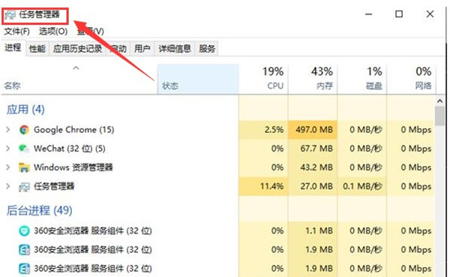Click the first 360安全浏览器 round green icon

coord(24,230)
